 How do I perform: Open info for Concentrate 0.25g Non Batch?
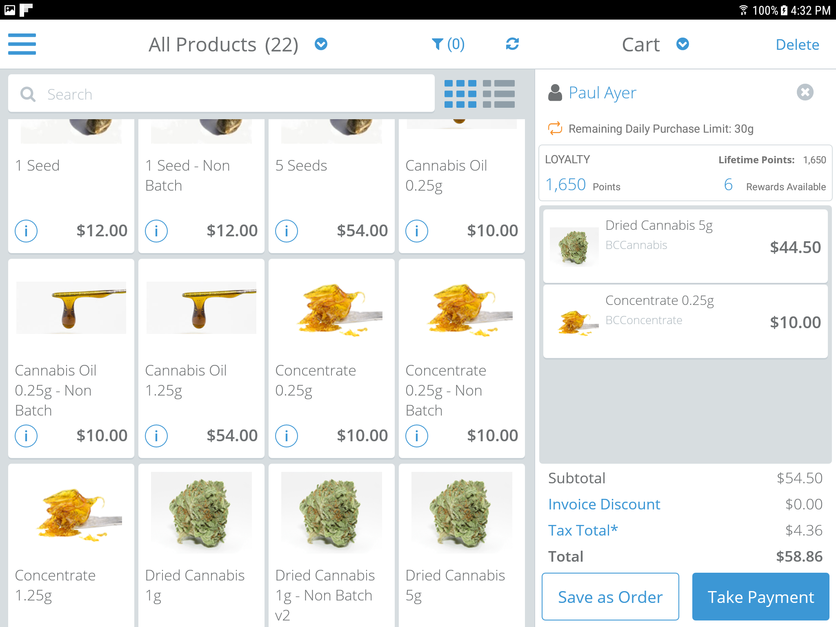[x=417, y=436]
